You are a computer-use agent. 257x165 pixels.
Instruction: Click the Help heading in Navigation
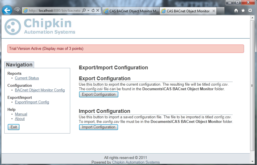[x=11, y=109]
